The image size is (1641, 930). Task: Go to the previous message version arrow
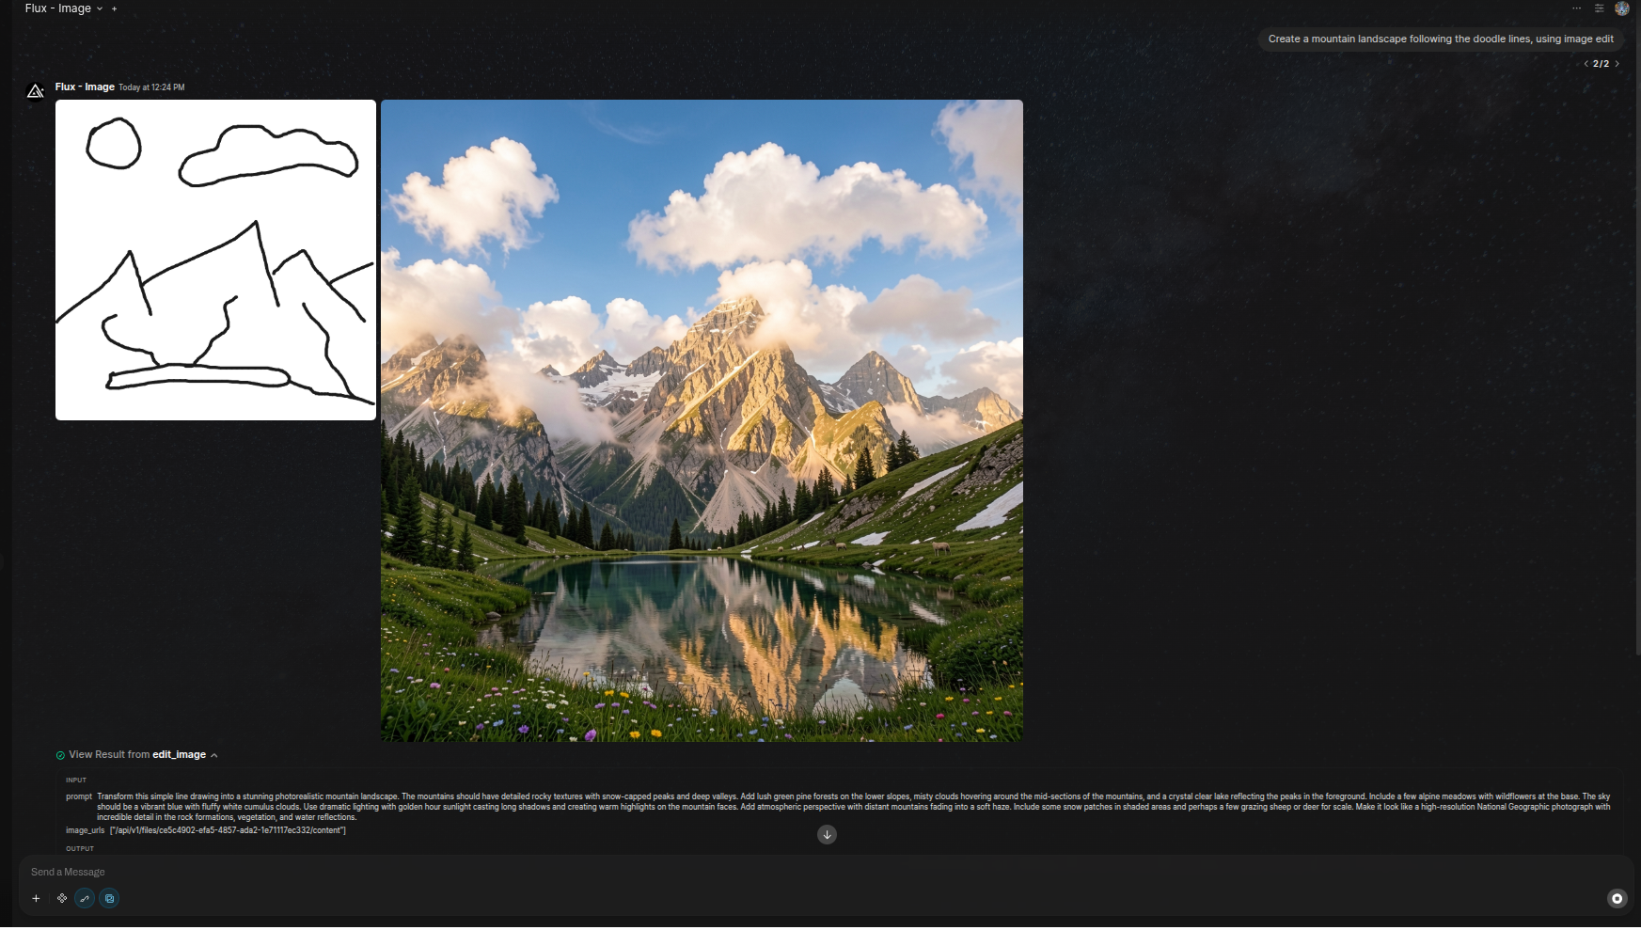tap(1586, 64)
